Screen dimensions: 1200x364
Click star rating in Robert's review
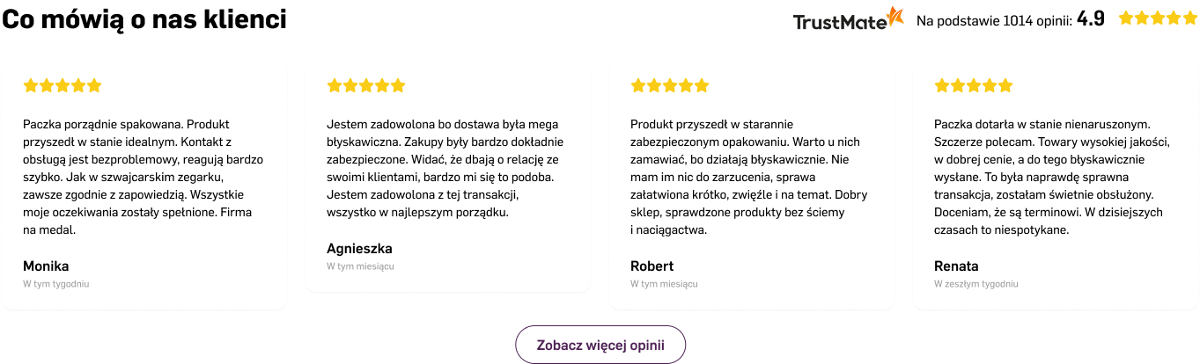click(670, 85)
